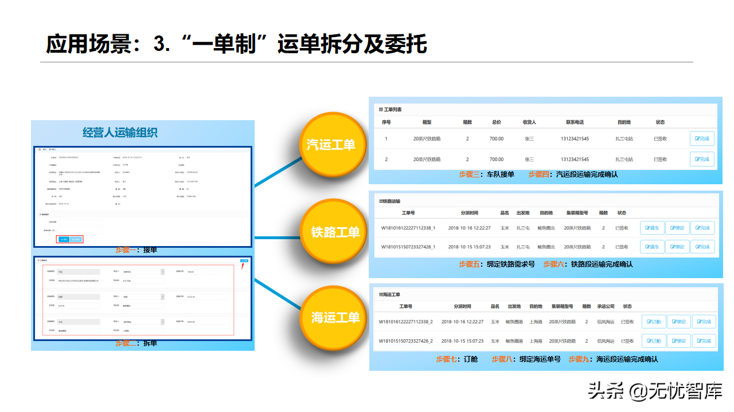Click 绑定 for rail order W1810151507233274​26_1
Image resolution: width=734 pixels, height=412 pixels.
[x=677, y=247]
